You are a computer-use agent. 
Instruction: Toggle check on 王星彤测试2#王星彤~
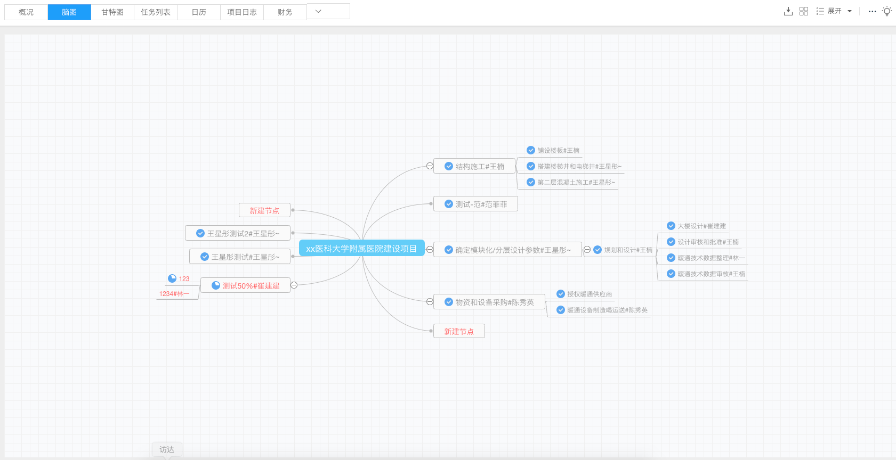point(200,233)
